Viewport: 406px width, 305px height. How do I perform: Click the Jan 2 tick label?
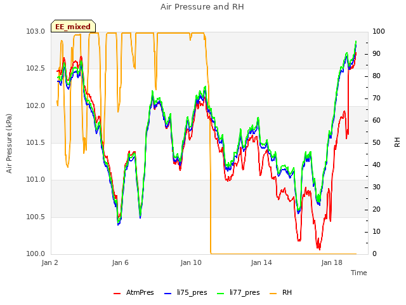pos(49,262)
